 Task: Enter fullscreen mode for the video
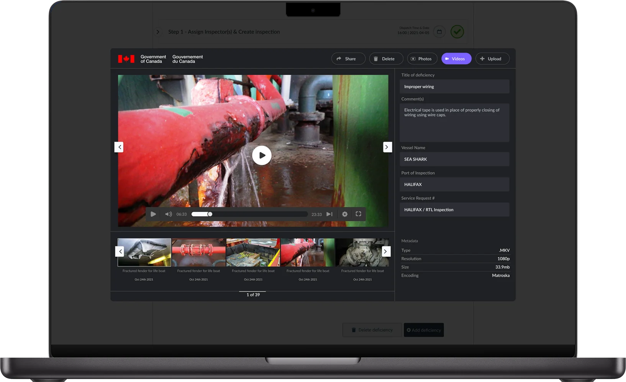(359, 214)
